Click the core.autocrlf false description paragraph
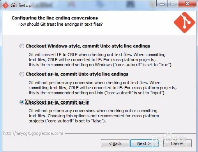The width and height of the screenshot is (198, 152). (94, 116)
